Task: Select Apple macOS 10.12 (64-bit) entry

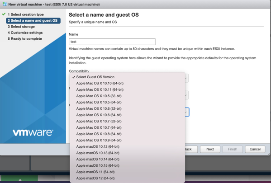Action: pyautogui.click(x=128, y=146)
